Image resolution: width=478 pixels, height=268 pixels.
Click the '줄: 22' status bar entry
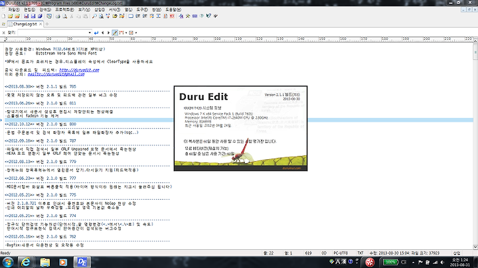click(268, 253)
